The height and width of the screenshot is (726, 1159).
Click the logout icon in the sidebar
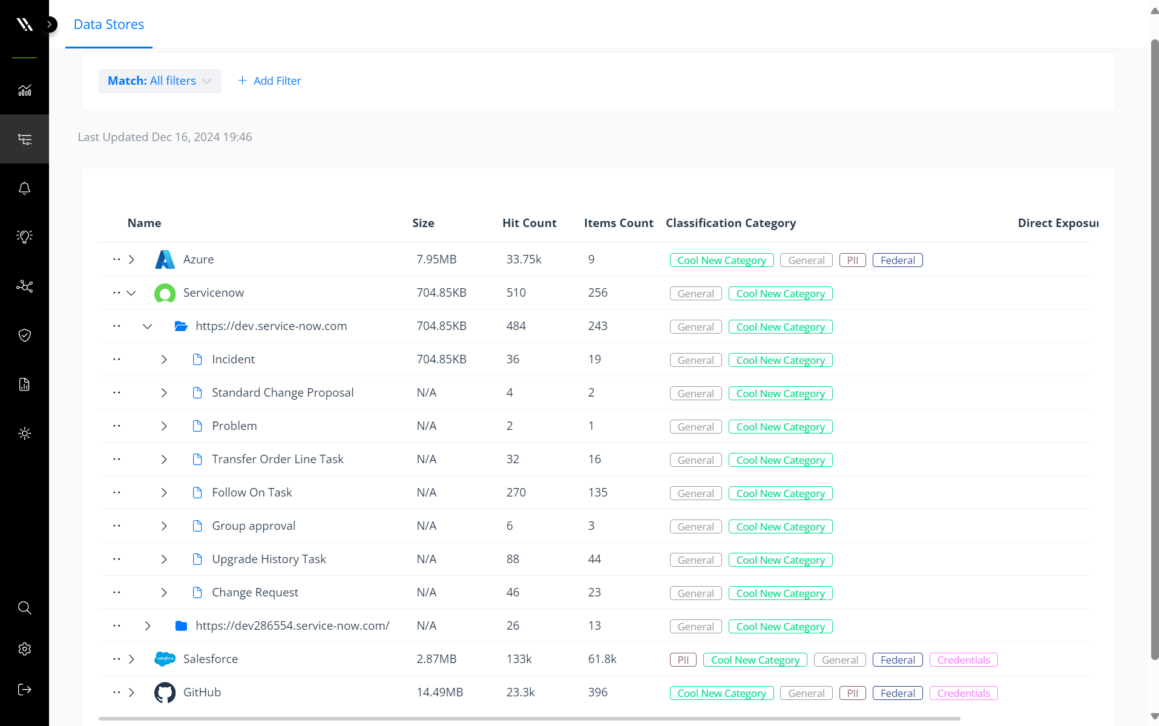(24, 690)
